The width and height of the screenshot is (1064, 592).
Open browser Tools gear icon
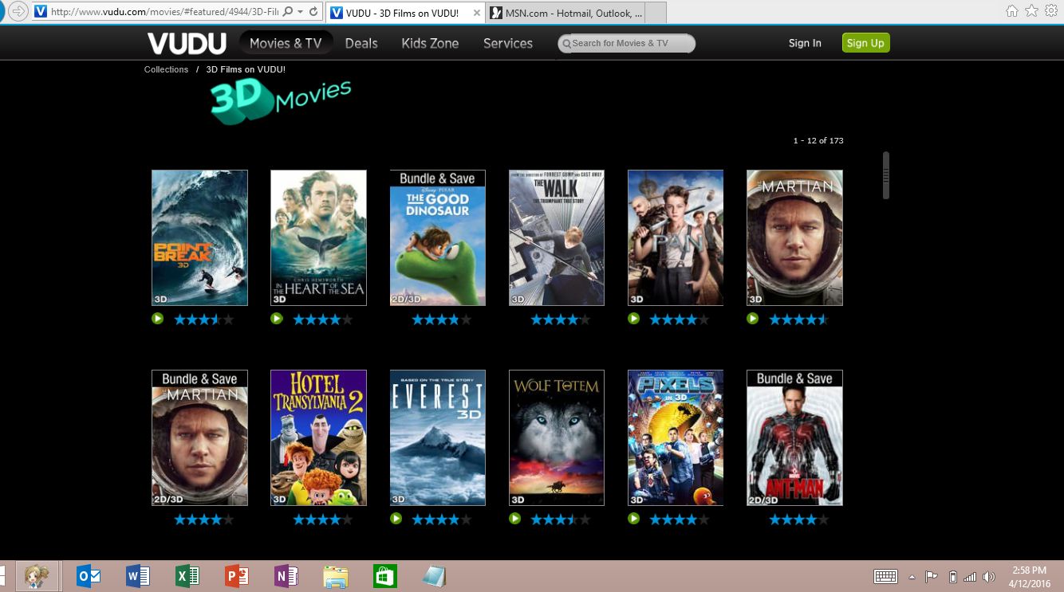pos(1050,11)
